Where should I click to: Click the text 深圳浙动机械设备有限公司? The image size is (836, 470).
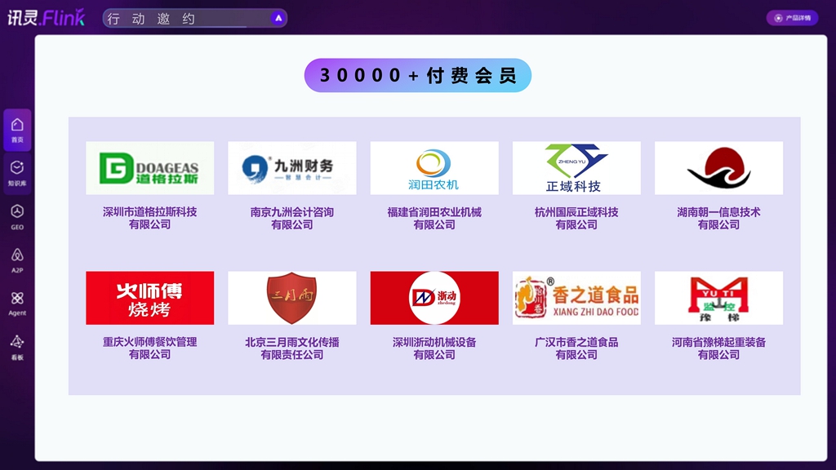click(434, 348)
